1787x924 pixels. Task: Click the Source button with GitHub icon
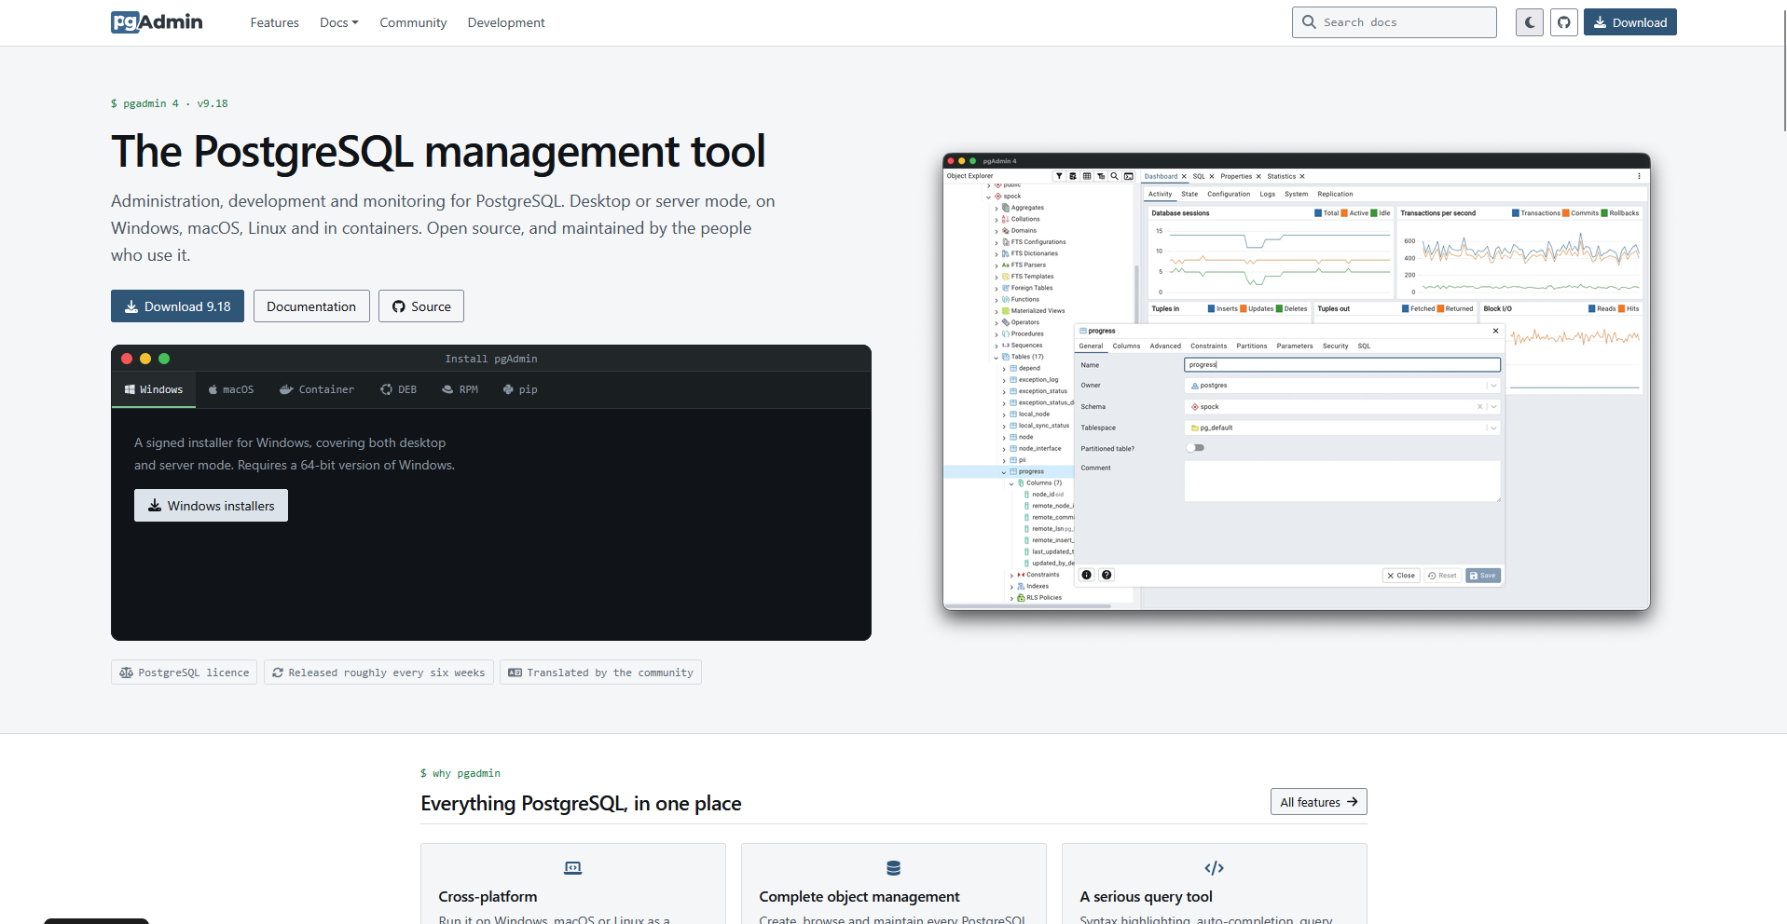[x=421, y=306]
